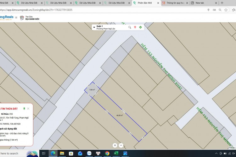Click the zoom magnifier icon in address bar

click(x=220, y=10)
